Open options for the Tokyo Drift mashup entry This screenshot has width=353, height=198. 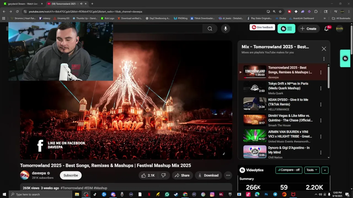point(321,89)
